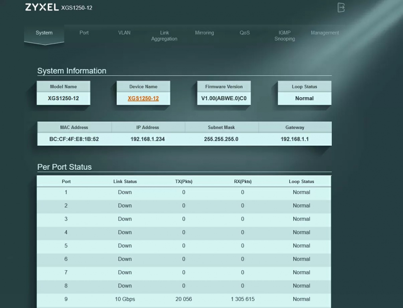Click the logout icon in top right
Viewport: 403px width, 308px height.
tap(341, 7)
